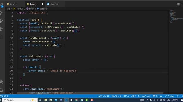Image resolution: width=183 pixels, height=102 pixels.
Task: Open Chrome from the taskbar
Action: pos(76,100)
